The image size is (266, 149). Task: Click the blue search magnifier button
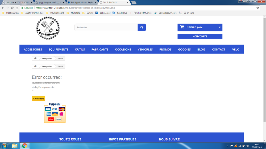[x=142, y=27]
